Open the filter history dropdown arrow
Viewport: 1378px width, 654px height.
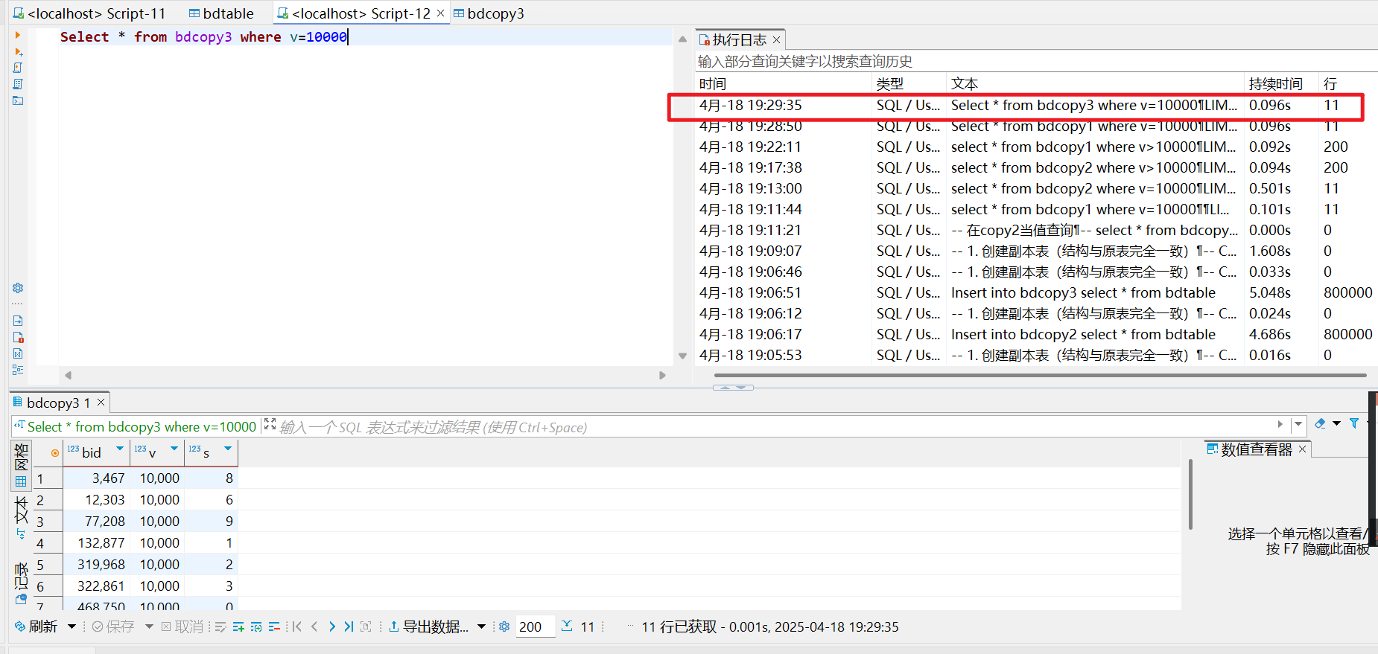pyautogui.click(x=1298, y=424)
